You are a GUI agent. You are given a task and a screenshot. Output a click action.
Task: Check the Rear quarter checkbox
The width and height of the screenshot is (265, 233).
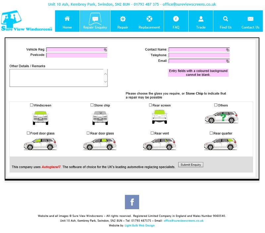point(211,133)
